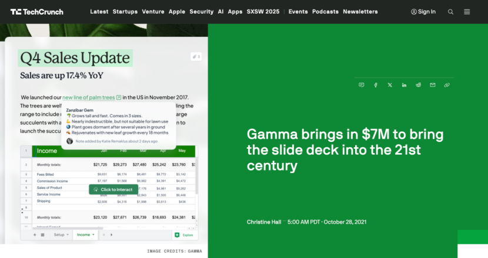
Task: Open the hamburger menu icon
Action: pyautogui.click(x=467, y=12)
